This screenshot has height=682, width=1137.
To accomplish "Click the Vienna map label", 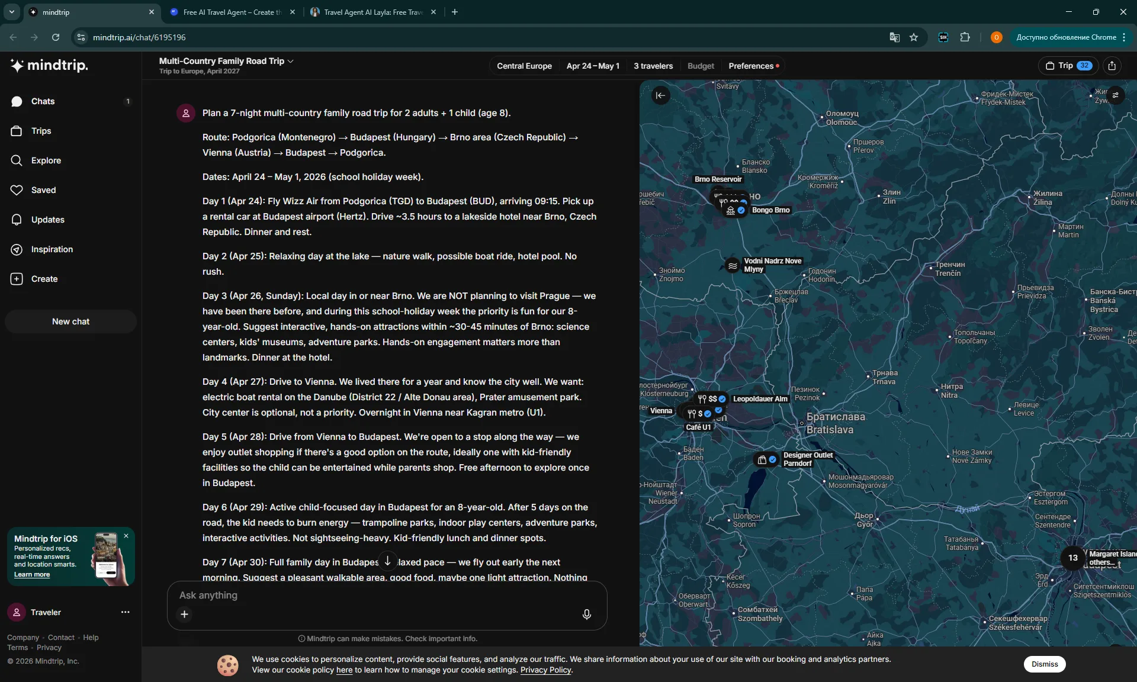I will tap(661, 411).
